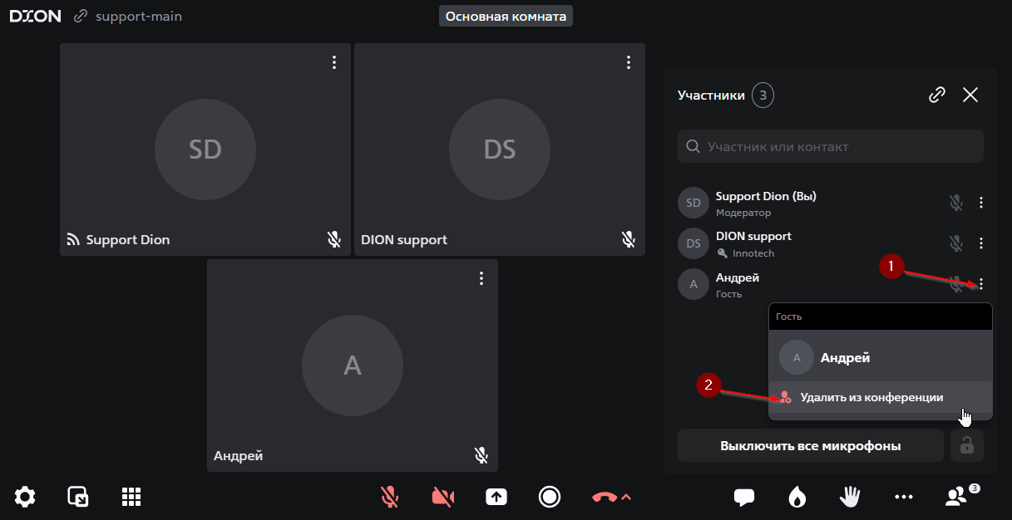Viewport: 1012px width, 520px height.
Task: Open the grid layout view icon
Action: (x=131, y=497)
